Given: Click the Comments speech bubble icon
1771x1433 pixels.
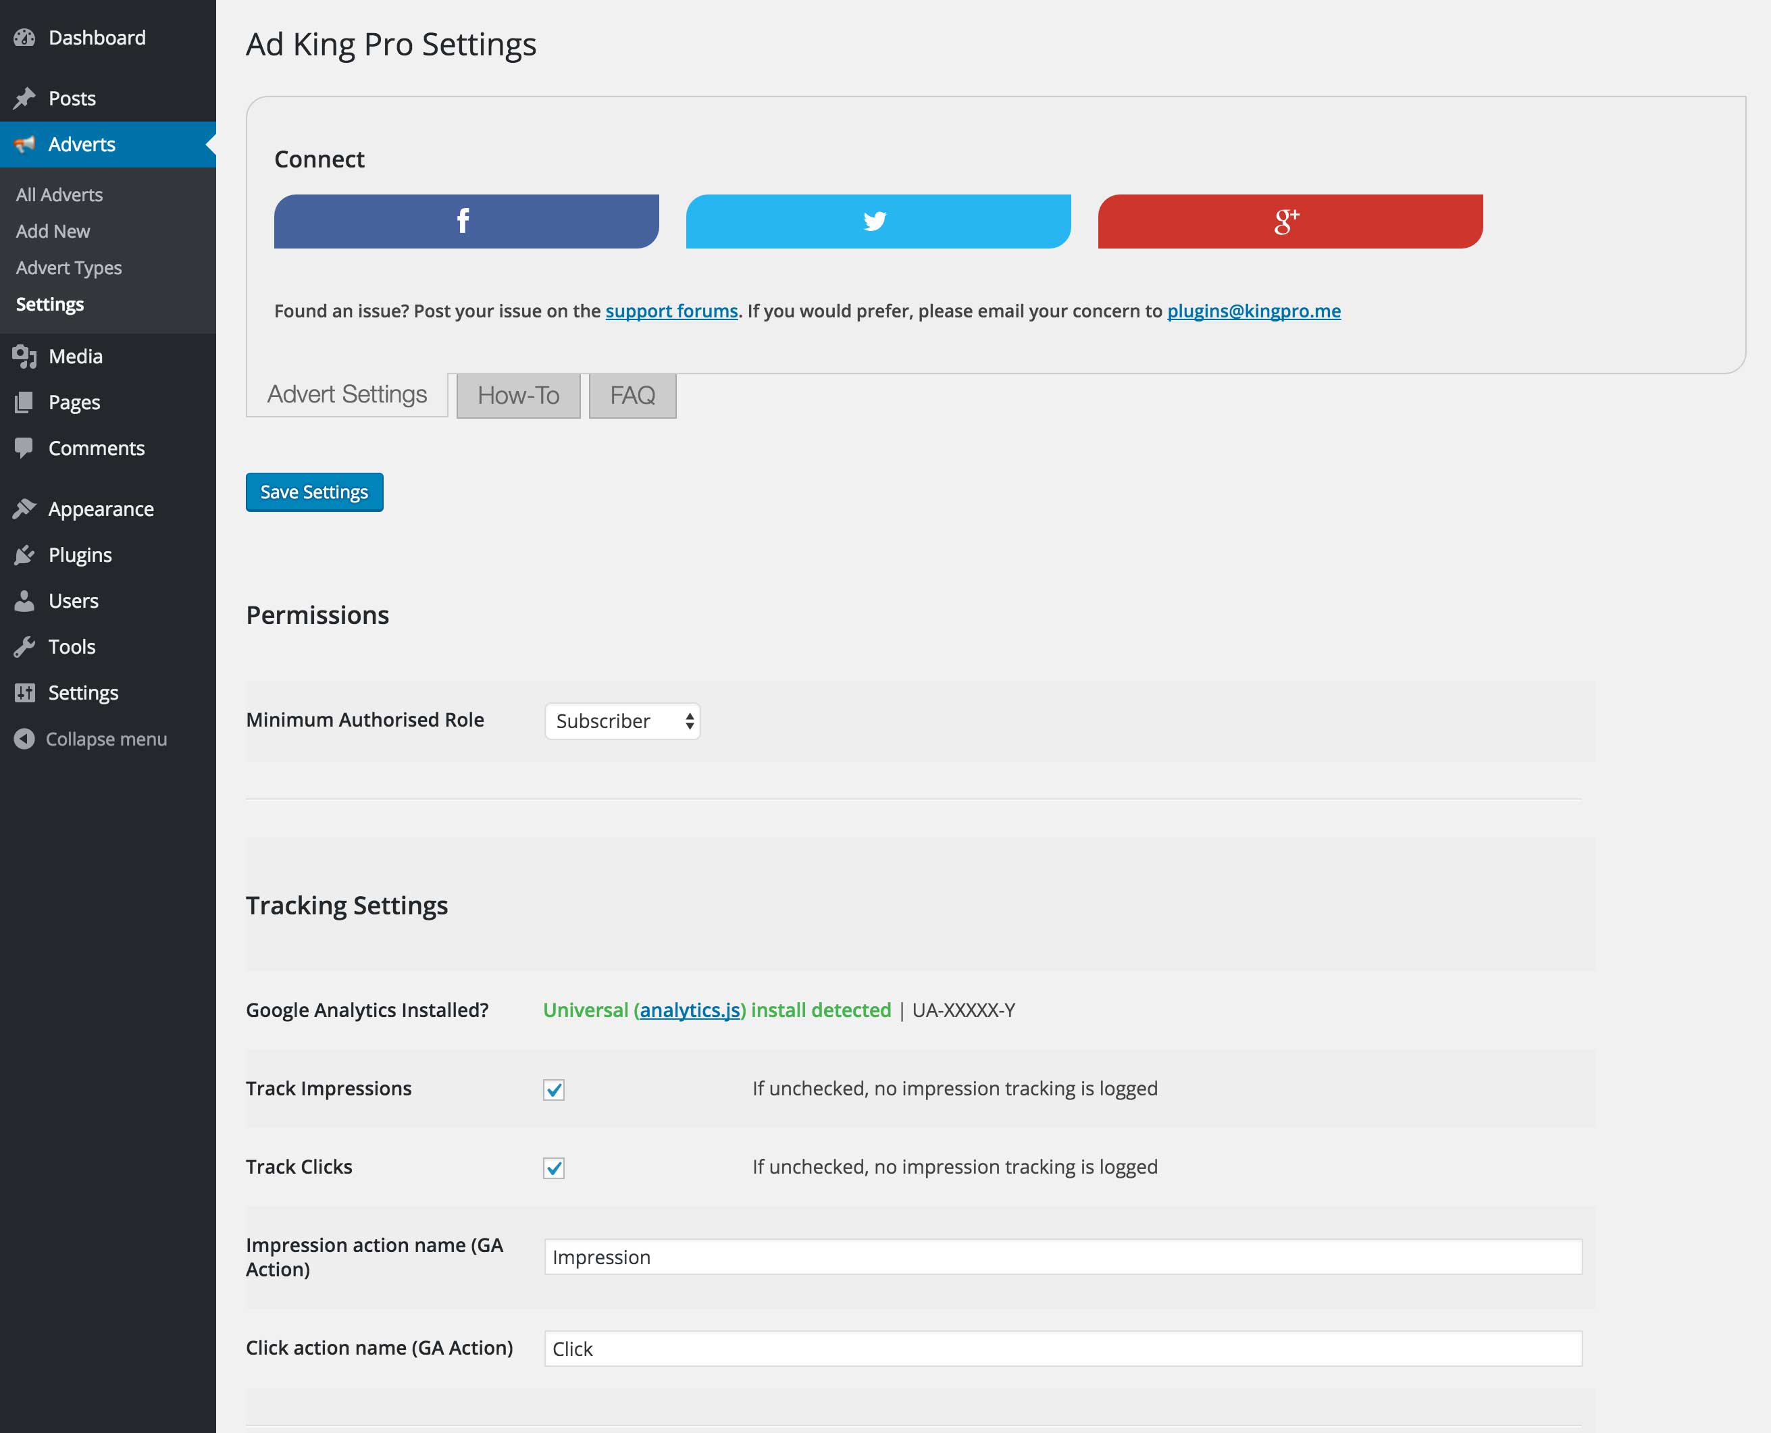Looking at the screenshot, I should coord(24,448).
